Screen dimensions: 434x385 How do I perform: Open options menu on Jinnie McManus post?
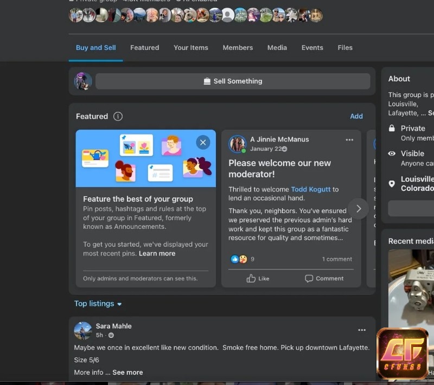click(349, 140)
